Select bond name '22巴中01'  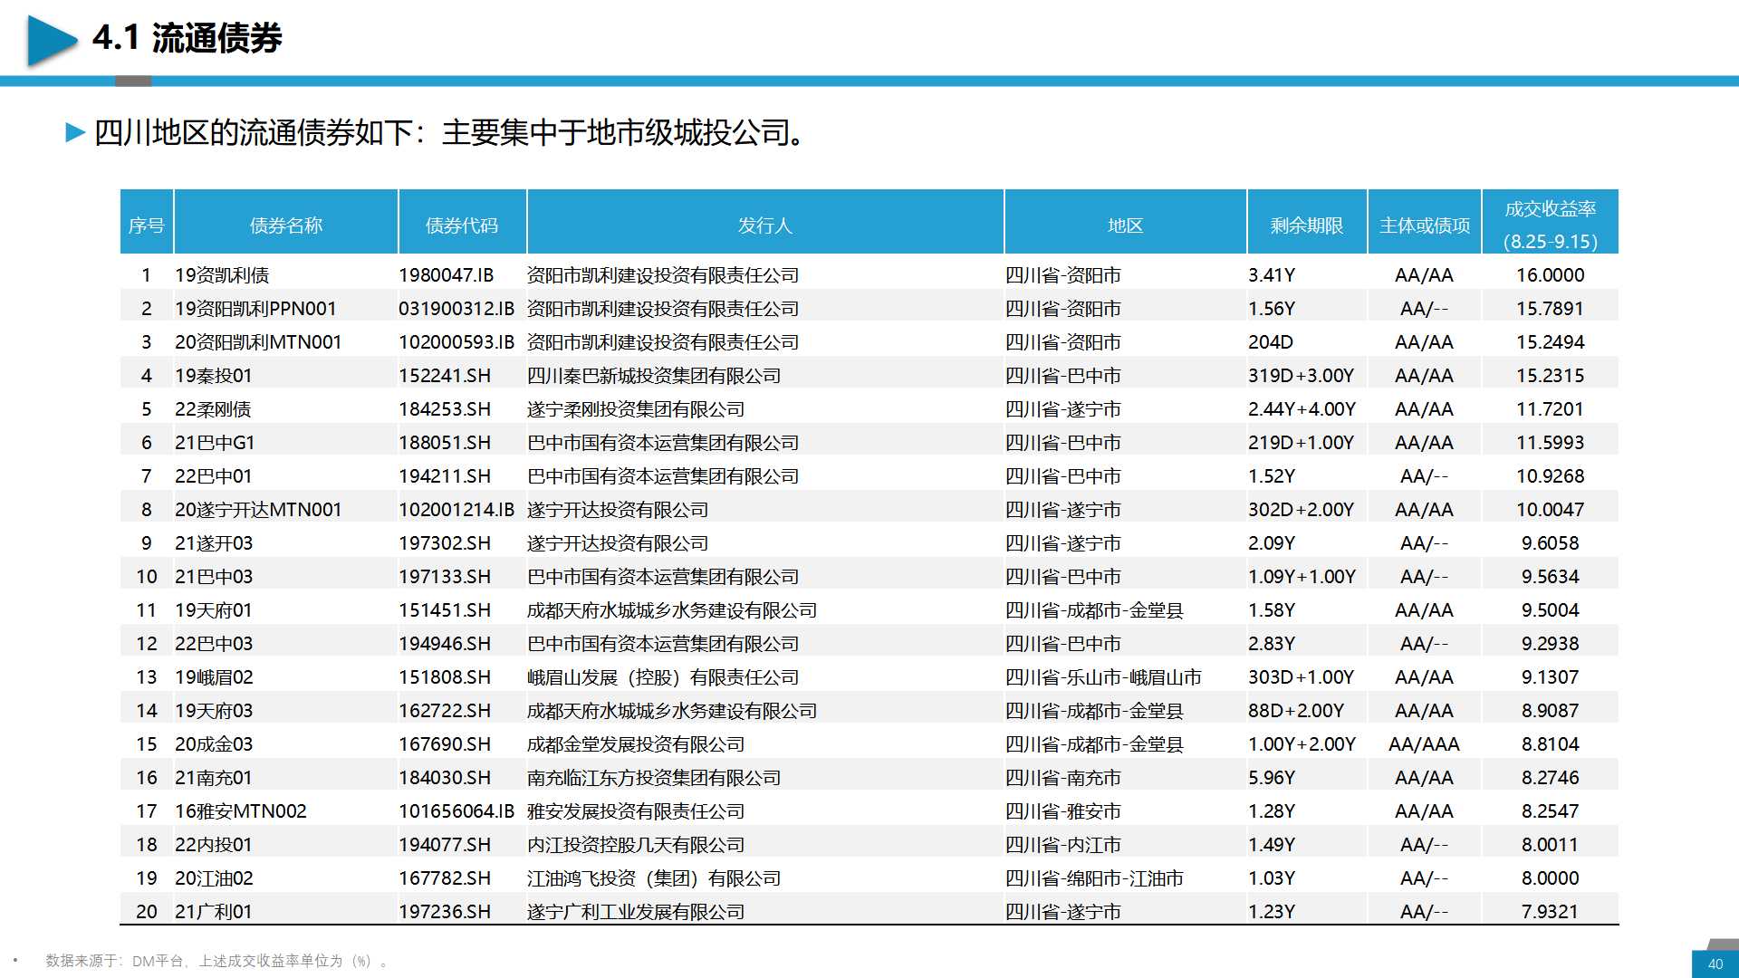[214, 476]
